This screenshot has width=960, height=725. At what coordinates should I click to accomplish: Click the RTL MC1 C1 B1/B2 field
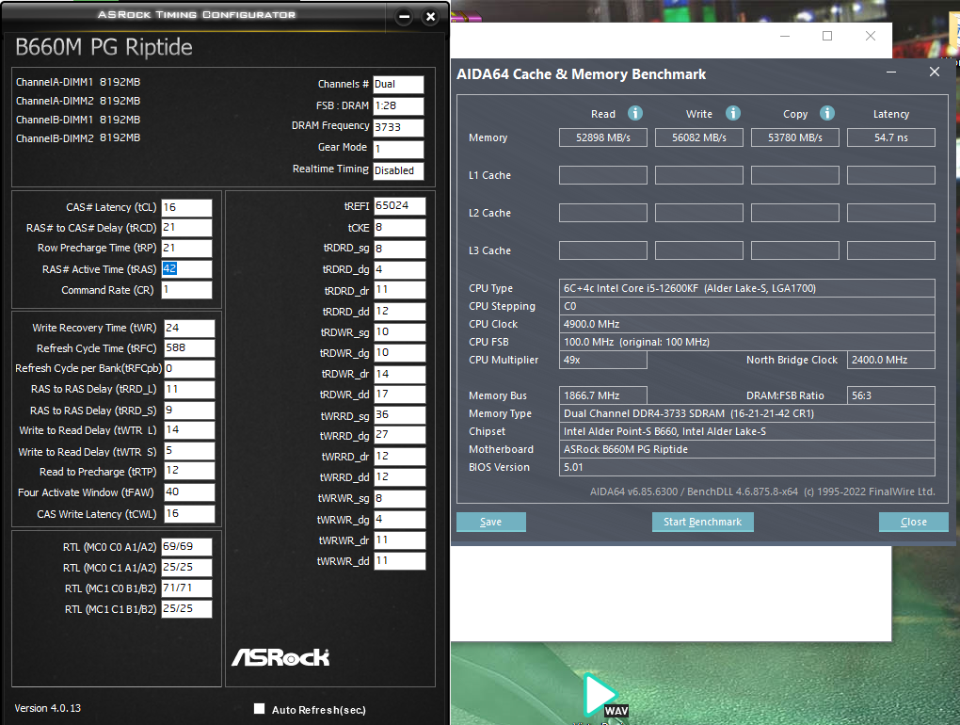(186, 609)
